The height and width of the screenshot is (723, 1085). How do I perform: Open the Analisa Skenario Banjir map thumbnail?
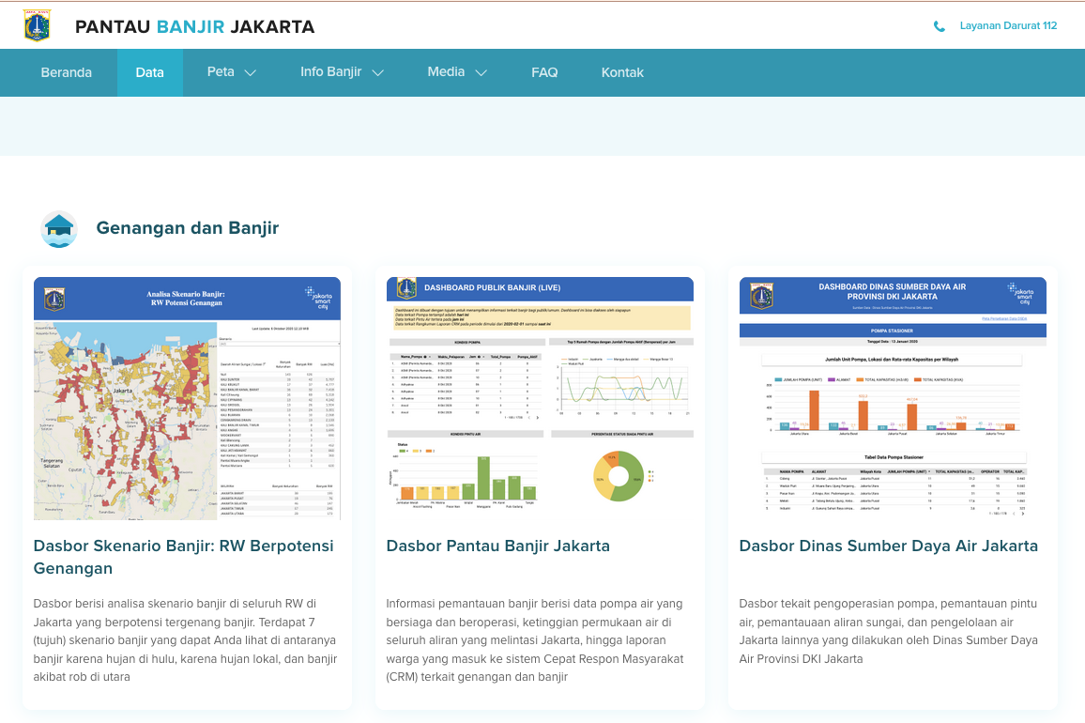(187, 398)
